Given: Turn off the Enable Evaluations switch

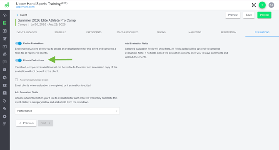Looking at the screenshot, I should pos(18,44).
